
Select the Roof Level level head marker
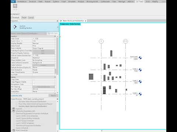[140, 58]
